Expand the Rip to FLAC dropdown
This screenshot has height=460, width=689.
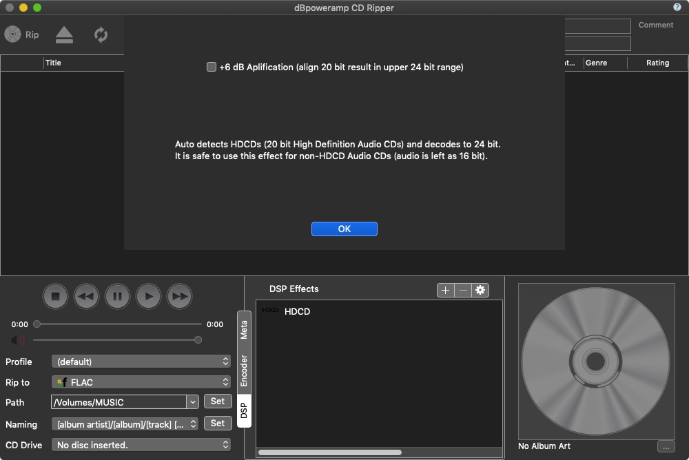tap(141, 382)
